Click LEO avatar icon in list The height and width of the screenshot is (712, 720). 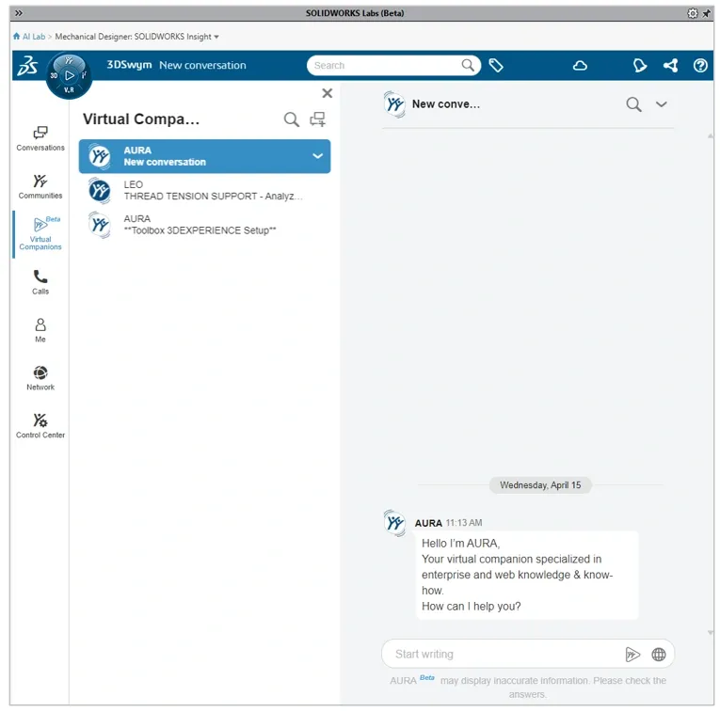tap(99, 190)
